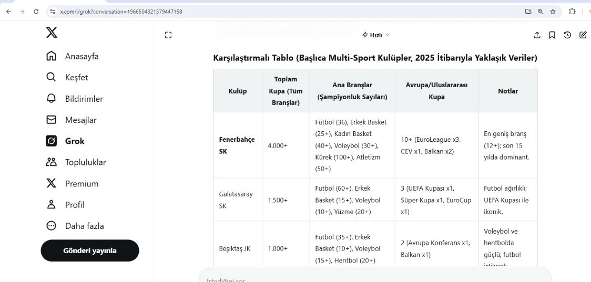Share the conversation with upload icon
The image size is (591, 282).
[537, 35]
